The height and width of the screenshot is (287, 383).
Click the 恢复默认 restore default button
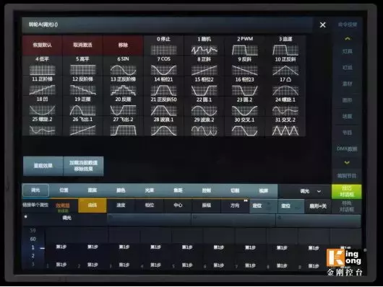coord(42,45)
